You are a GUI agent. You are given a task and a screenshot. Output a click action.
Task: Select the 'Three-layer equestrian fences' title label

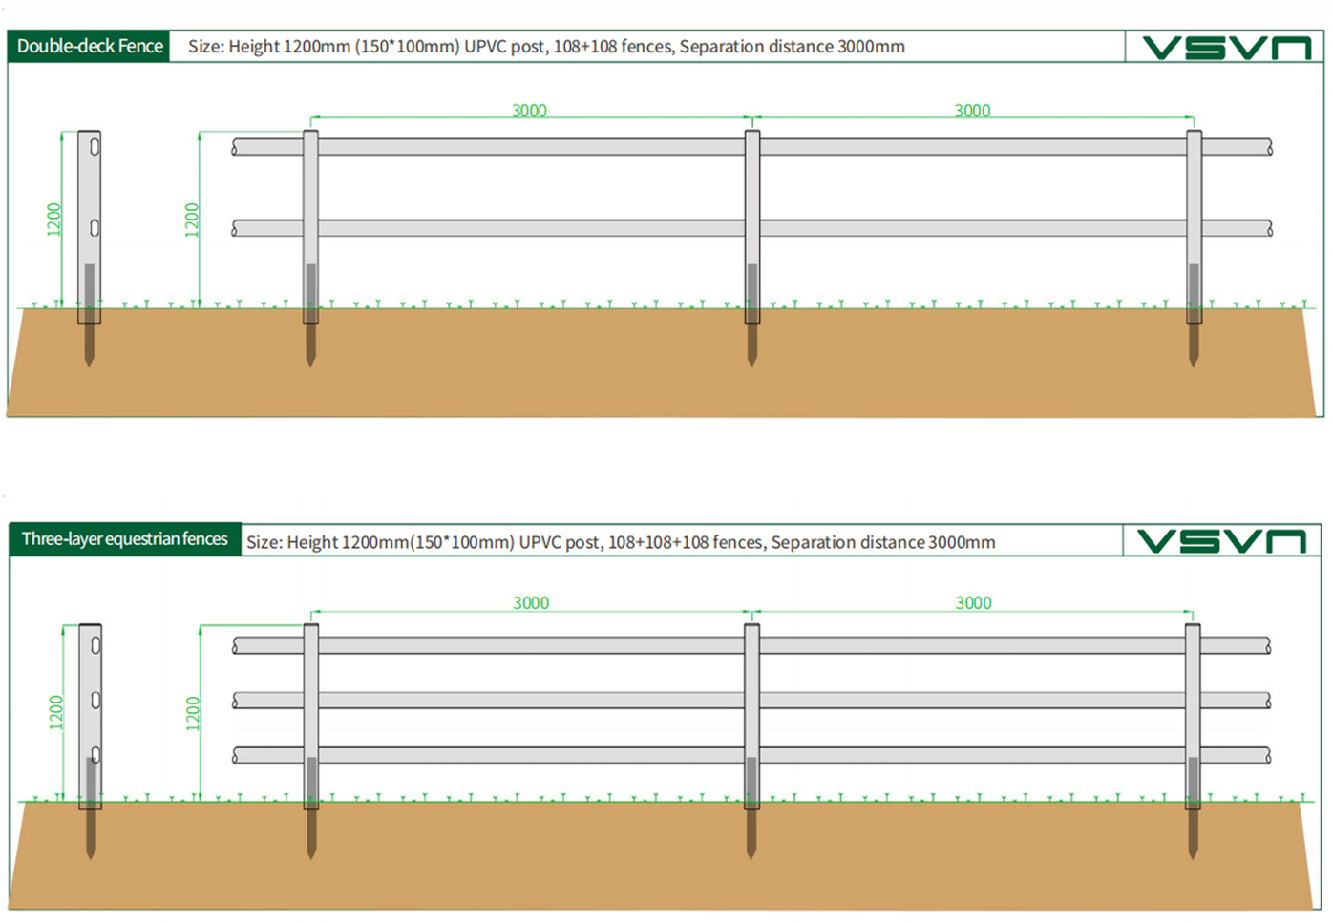coord(125,539)
